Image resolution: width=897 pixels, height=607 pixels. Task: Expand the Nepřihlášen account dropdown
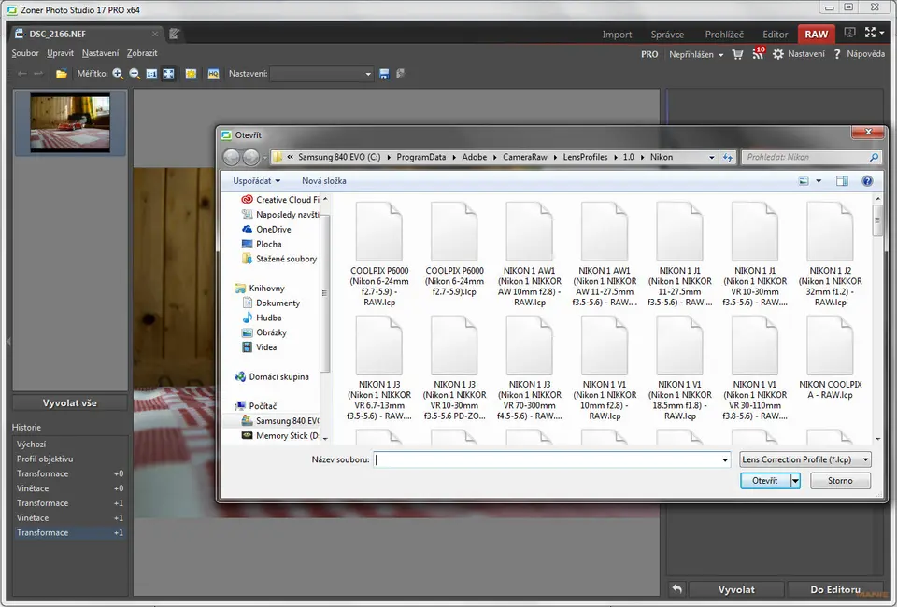[697, 54]
